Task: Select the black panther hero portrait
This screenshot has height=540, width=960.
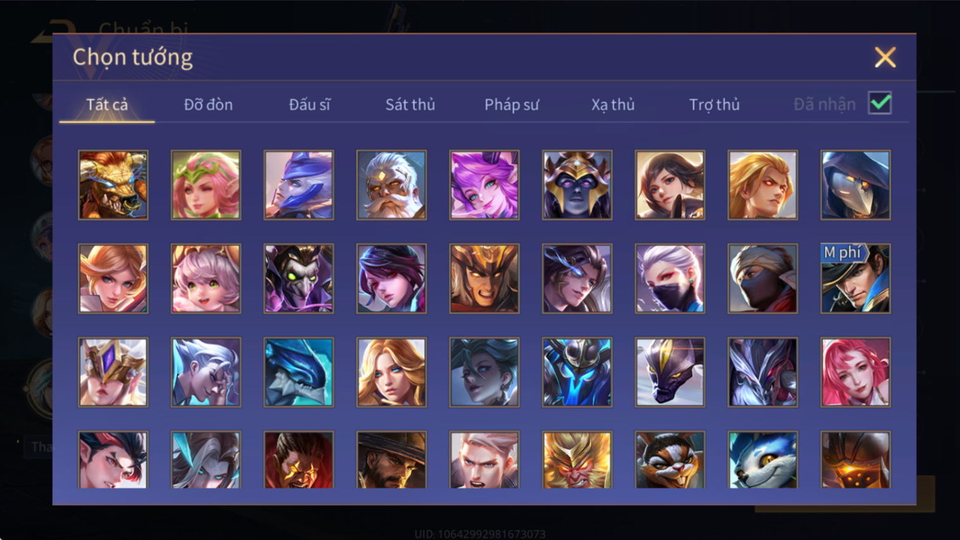Action: click(x=670, y=372)
